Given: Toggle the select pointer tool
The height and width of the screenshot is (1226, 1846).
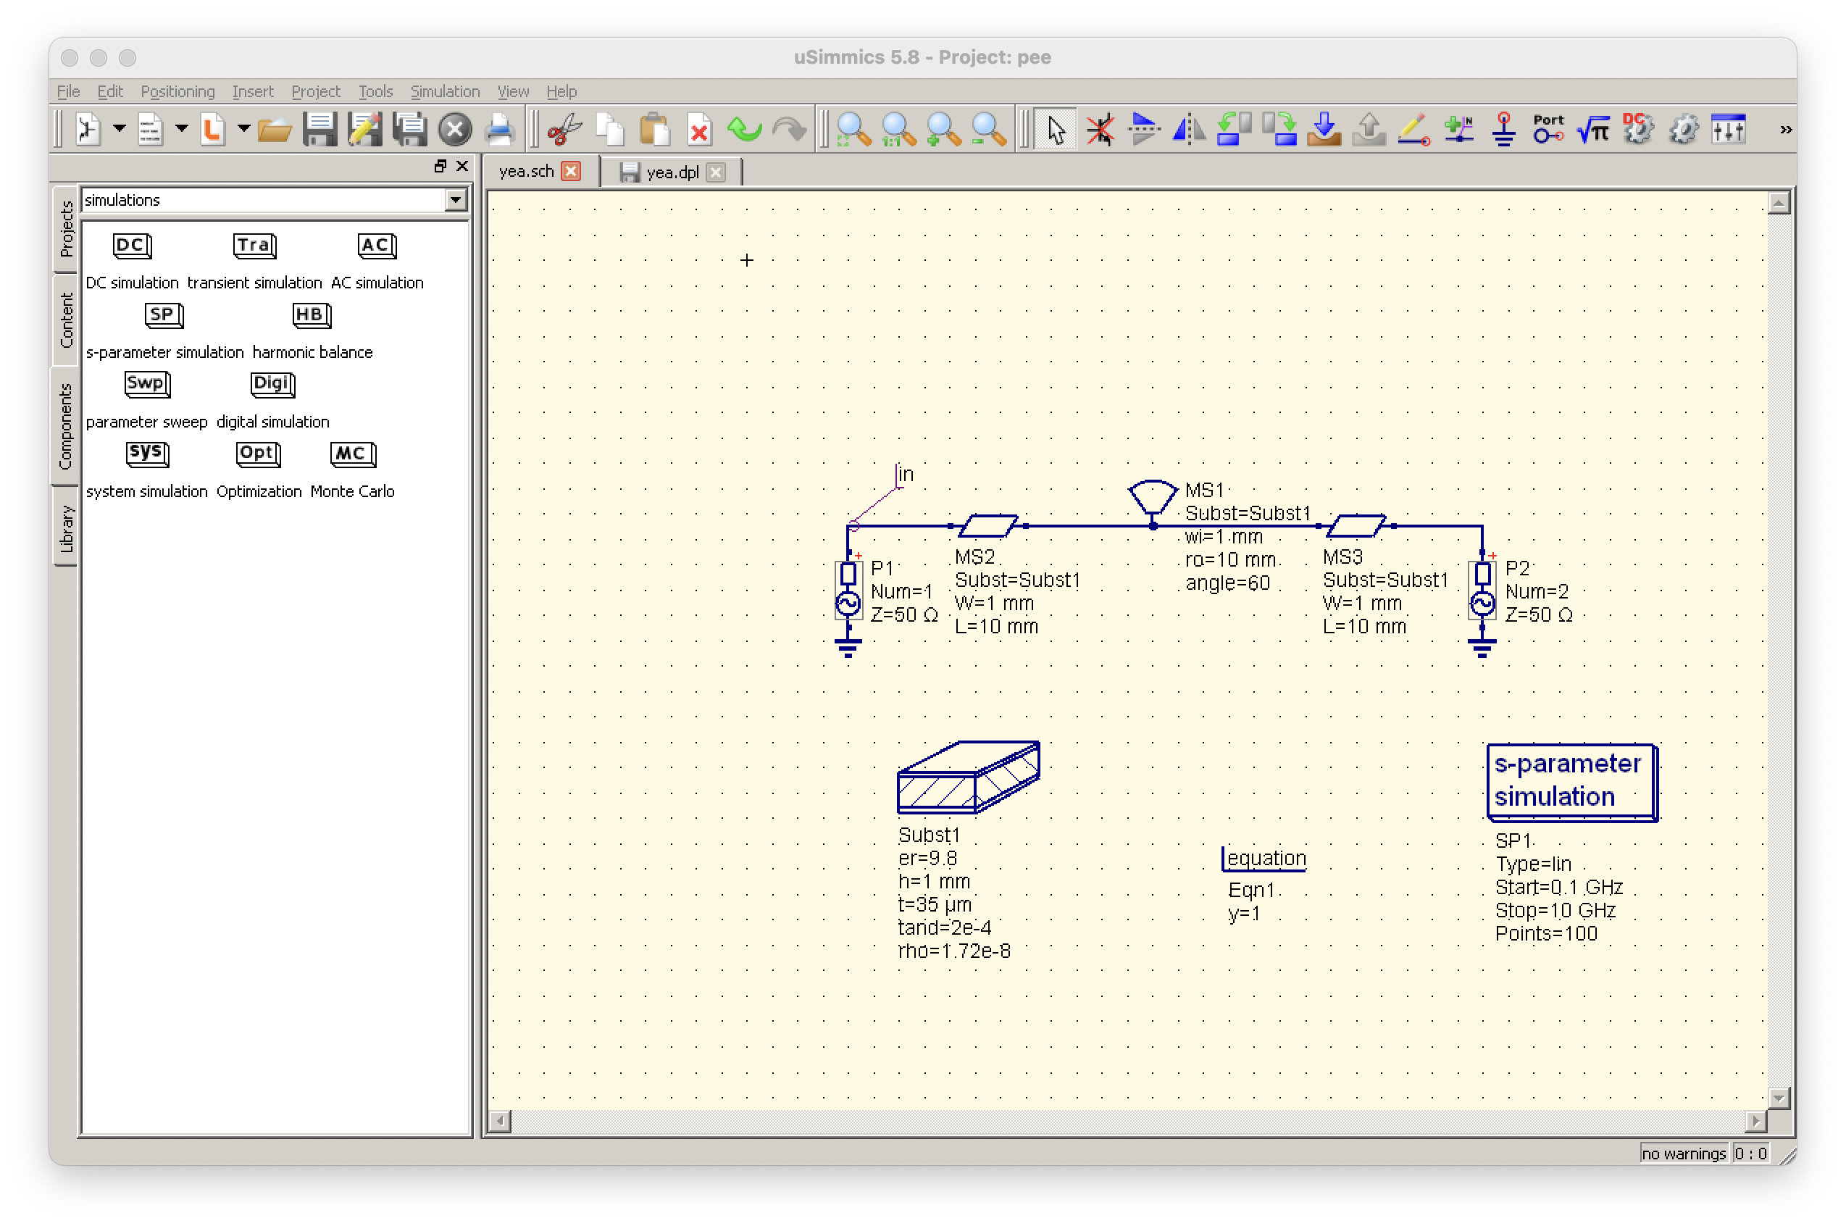Looking at the screenshot, I should (x=1055, y=129).
